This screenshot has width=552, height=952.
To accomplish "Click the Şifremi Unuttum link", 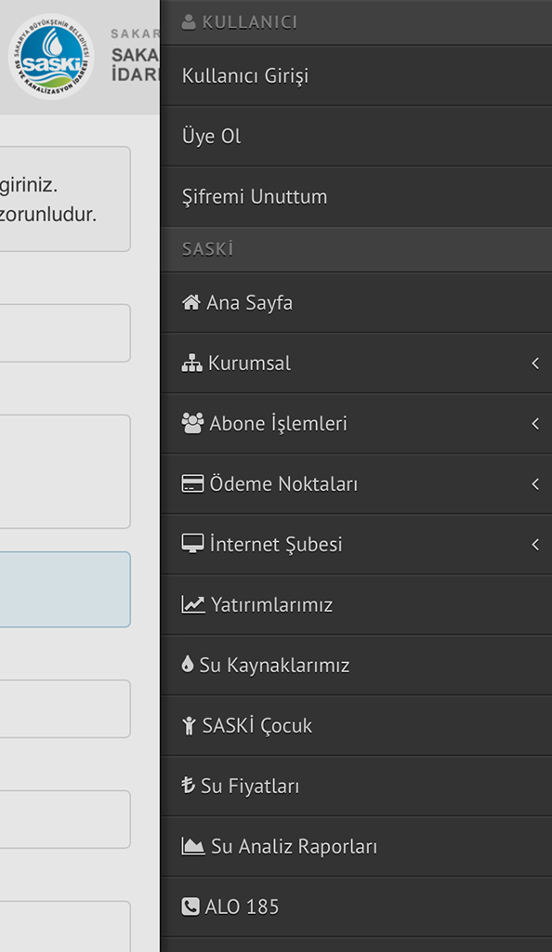I will click(254, 196).
